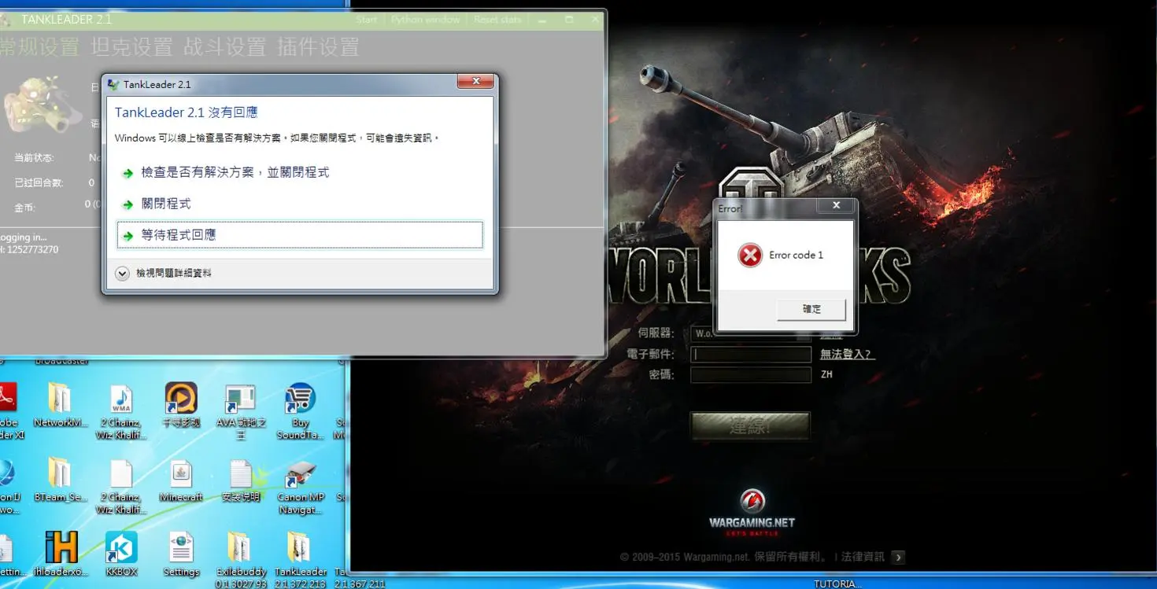Expand 檢視問題詳細資料 details
Viewport: 1157px width, 589px height.
tap(163, 273)
